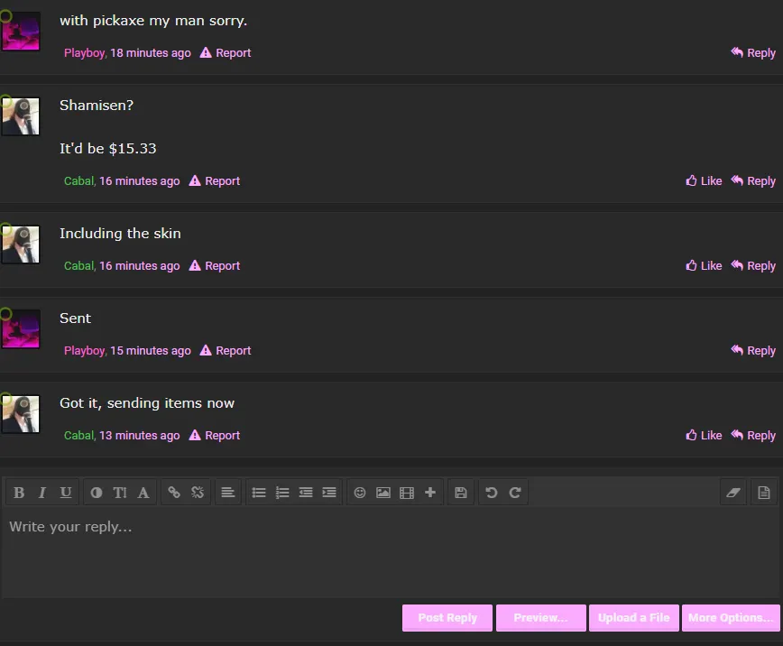The width and height of the screenshot is (783, 646).
Task: Undo the last edit
Action: point(492,493)
